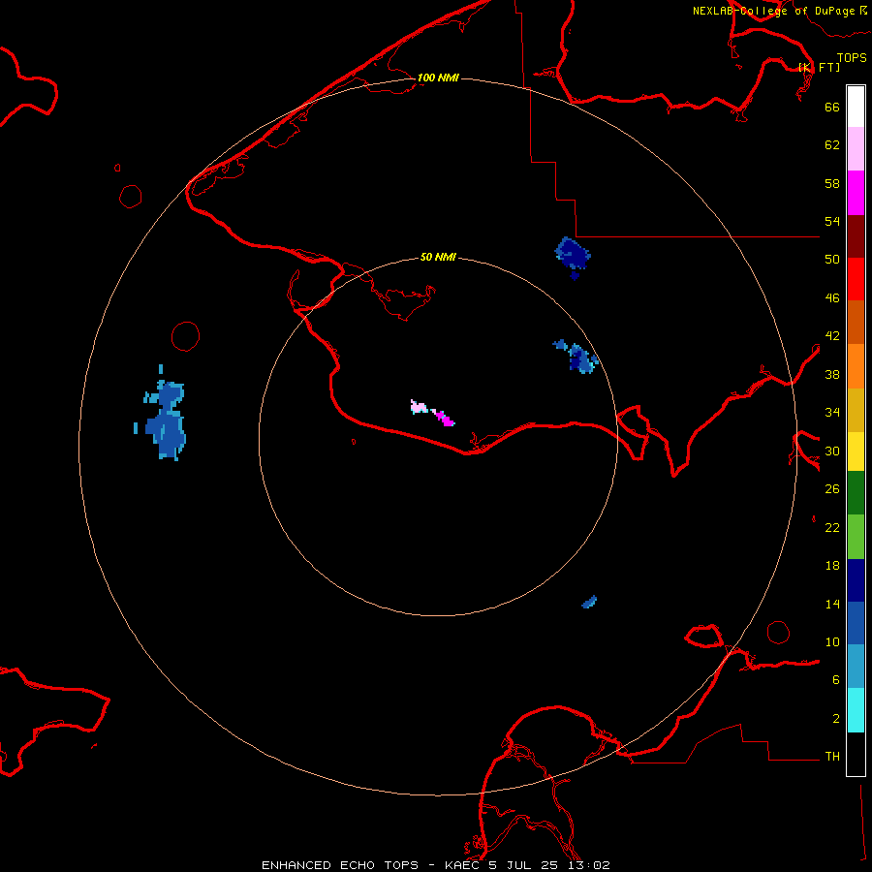Click the legend value "38"
Viewport: 872px width, 872px height.
tap(832, 374)
